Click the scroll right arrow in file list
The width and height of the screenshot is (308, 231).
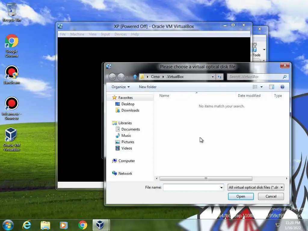287,178
